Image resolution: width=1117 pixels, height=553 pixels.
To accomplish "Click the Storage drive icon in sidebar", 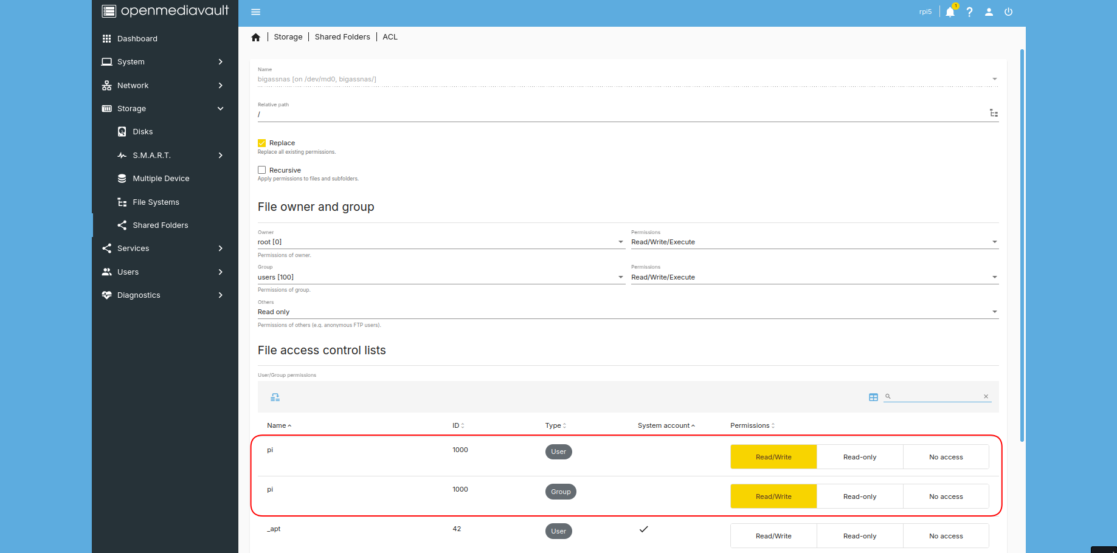I will point(107,109).
